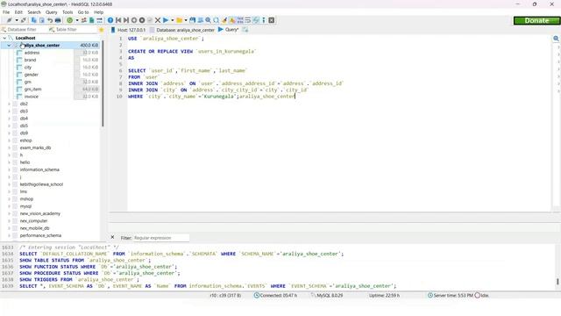Click the Database filter field
Screen dimensions: 561x316
(22, 30)
